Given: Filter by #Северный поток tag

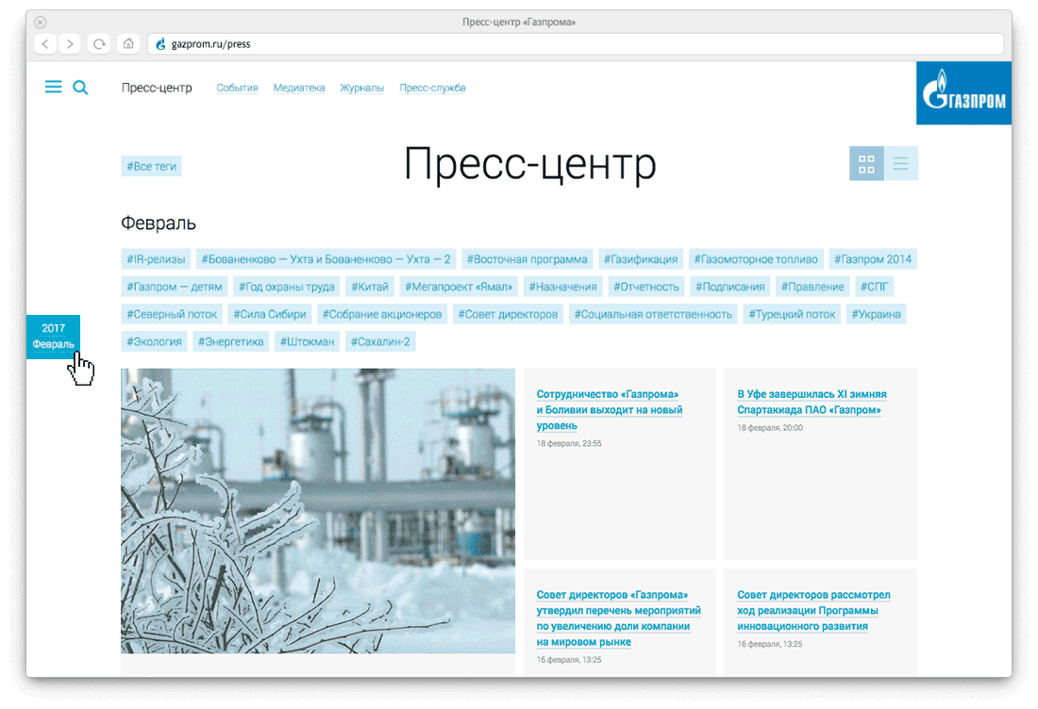Looking at the screenshot, I should tap(172, 314).
